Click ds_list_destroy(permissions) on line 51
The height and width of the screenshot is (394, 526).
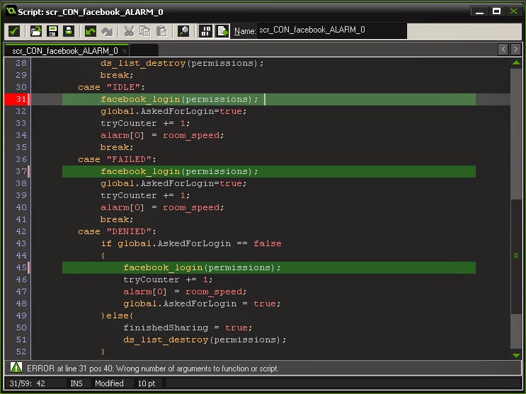point(205,340)
